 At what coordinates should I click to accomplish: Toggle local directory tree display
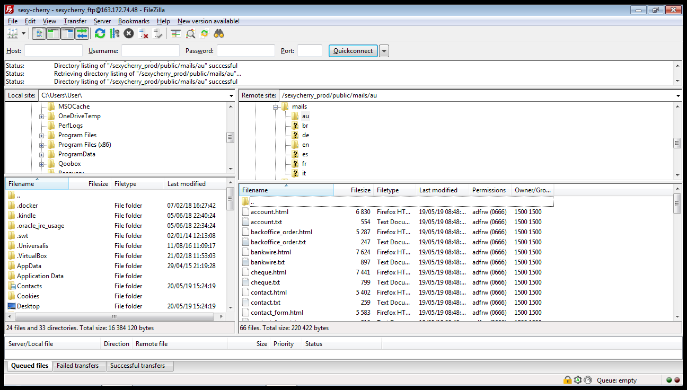[53, 34]
